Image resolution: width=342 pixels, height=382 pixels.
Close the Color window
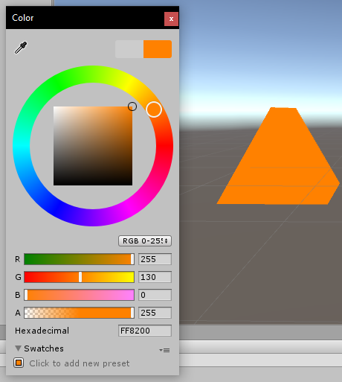pos(171,19)
